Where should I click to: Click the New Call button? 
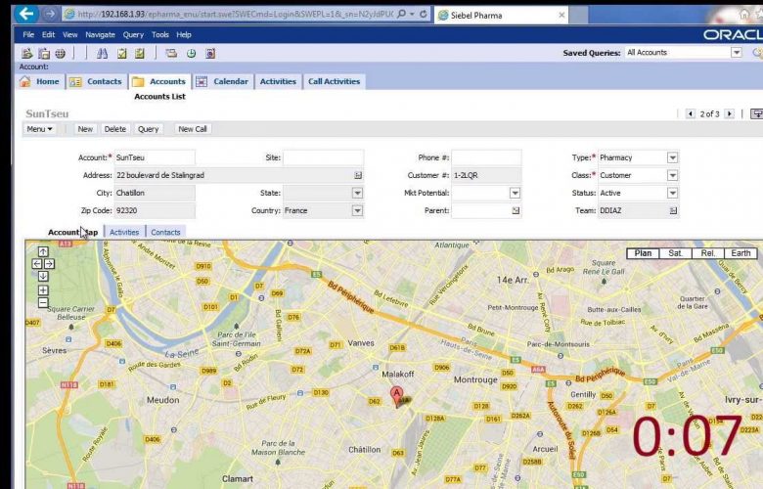(x=193, y=129)
